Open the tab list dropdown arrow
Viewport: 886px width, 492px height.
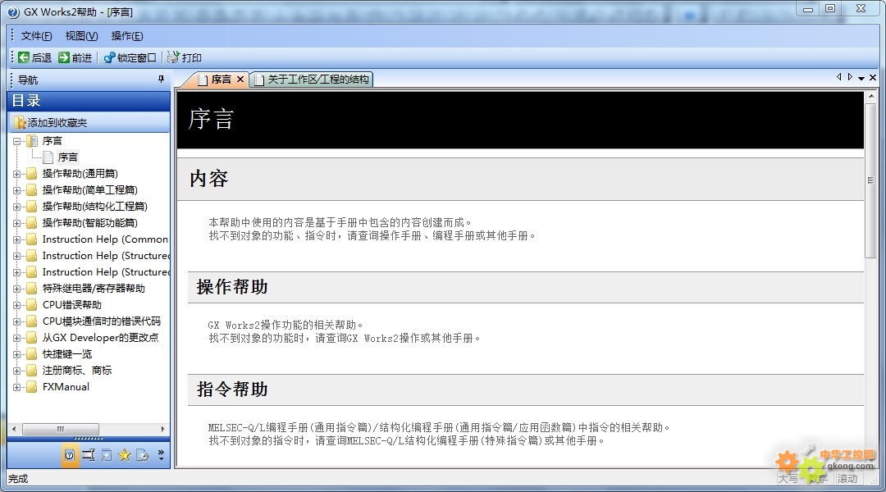[x=861, y=78]
